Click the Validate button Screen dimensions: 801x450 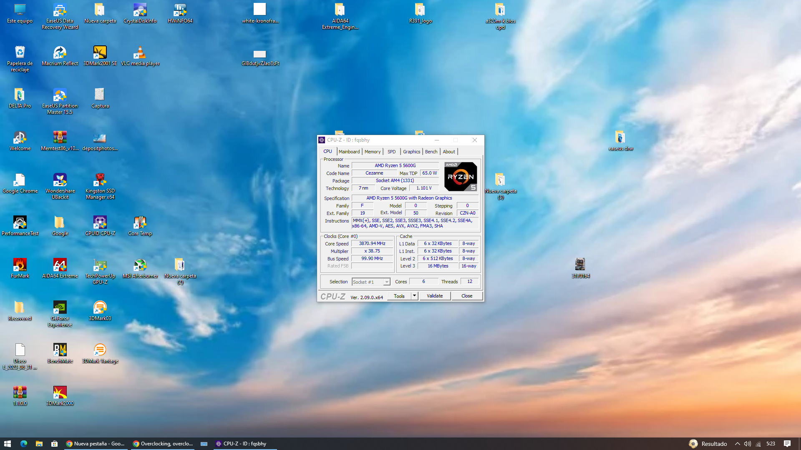tap(435, 296)
